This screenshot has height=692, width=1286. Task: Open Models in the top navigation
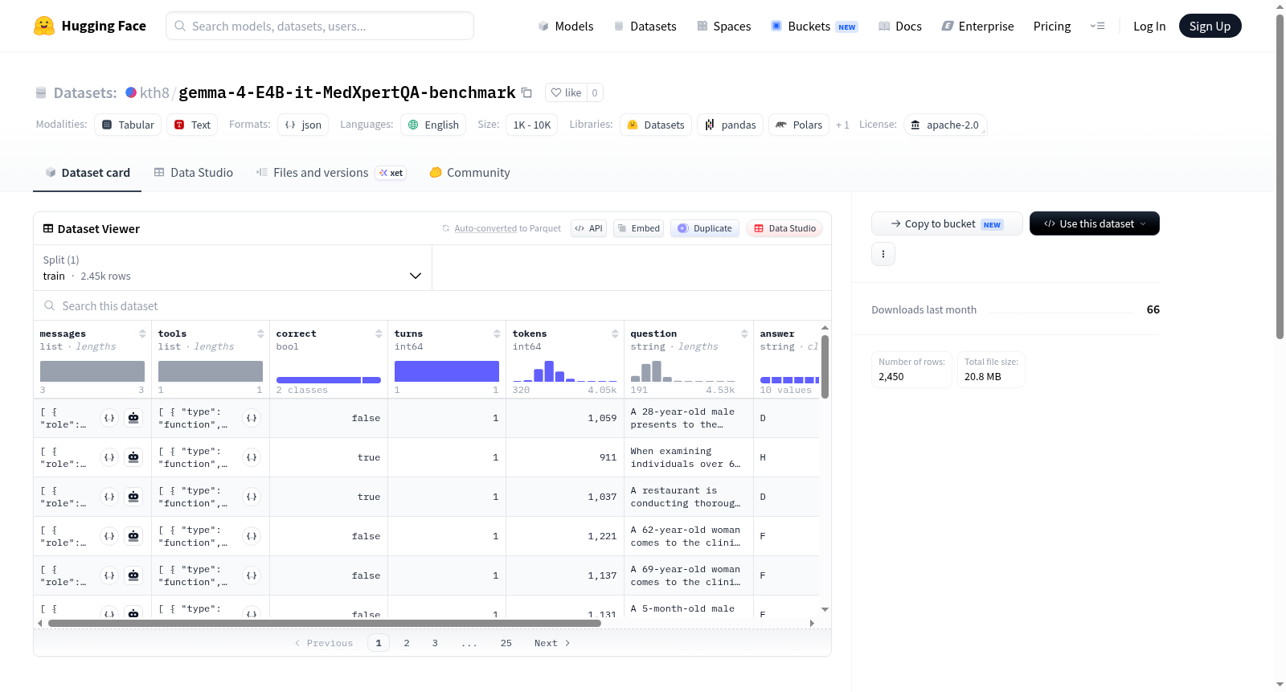pyautogui.click(x=566, y=26)
